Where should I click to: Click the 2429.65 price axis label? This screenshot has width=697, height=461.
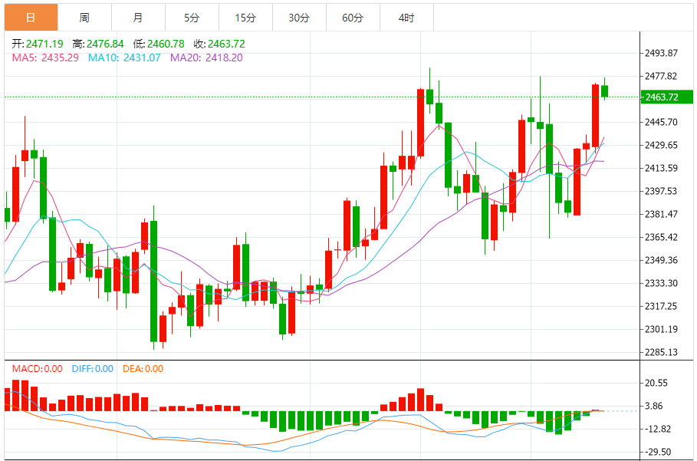pyautogui.click(x=662, y=145)
